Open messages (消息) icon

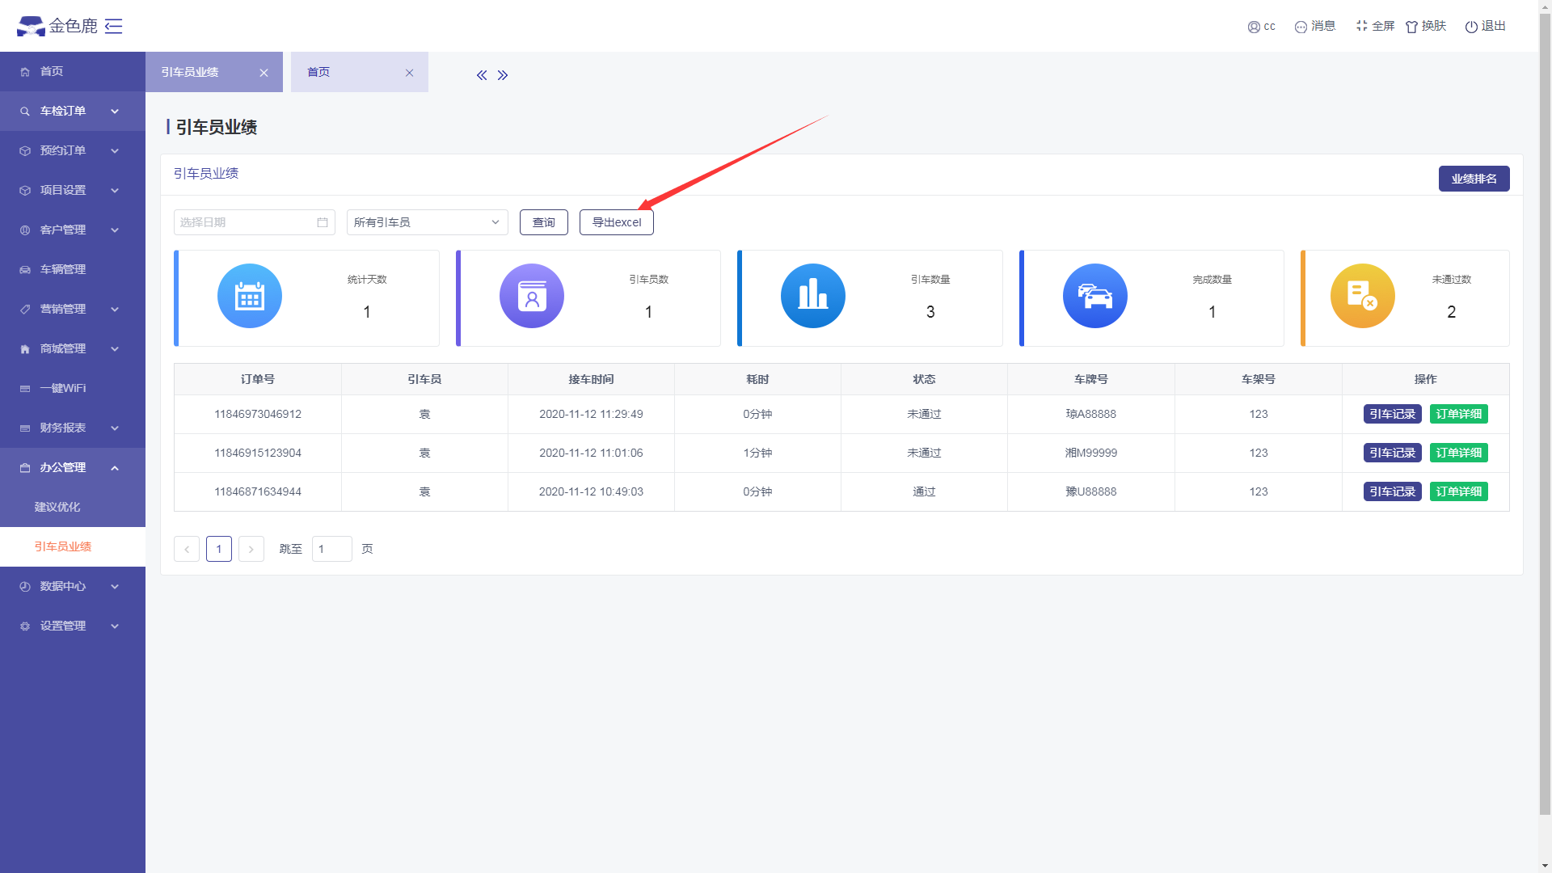[x=1301, y=27]
